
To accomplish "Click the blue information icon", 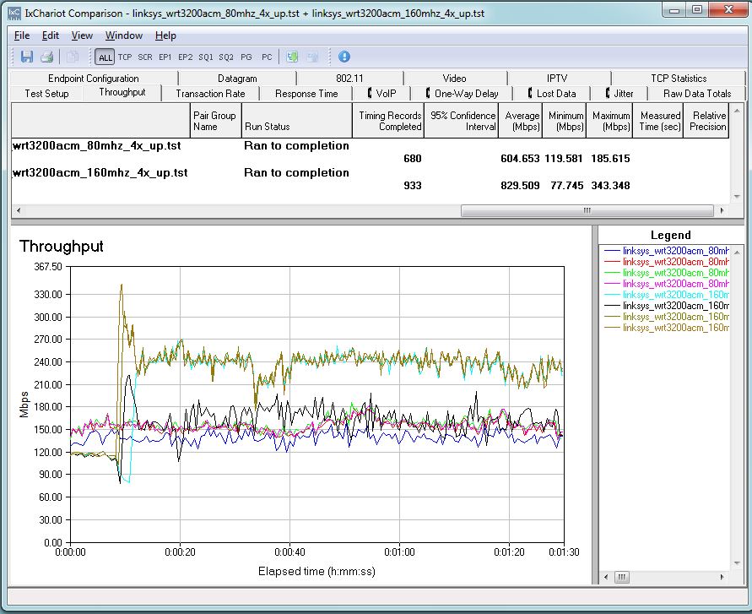I will tap(344, 57).
